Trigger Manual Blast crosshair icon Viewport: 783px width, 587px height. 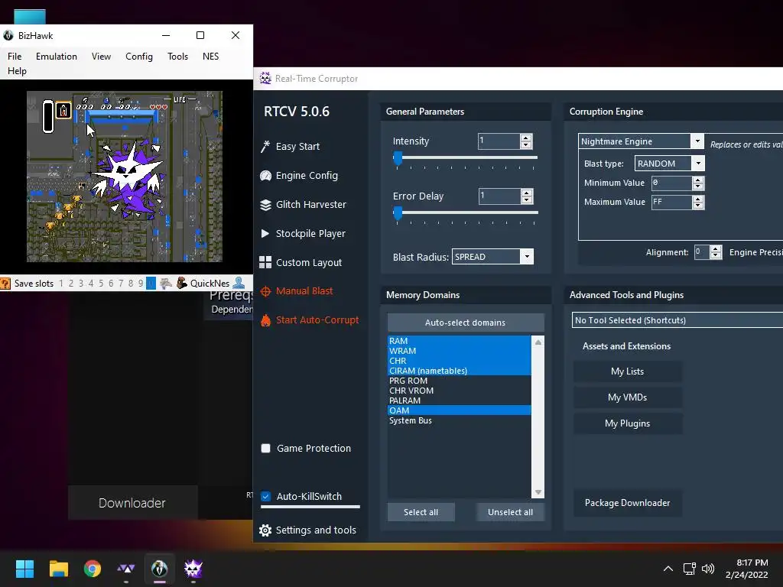pyautogui.click(x=265, y=291)
